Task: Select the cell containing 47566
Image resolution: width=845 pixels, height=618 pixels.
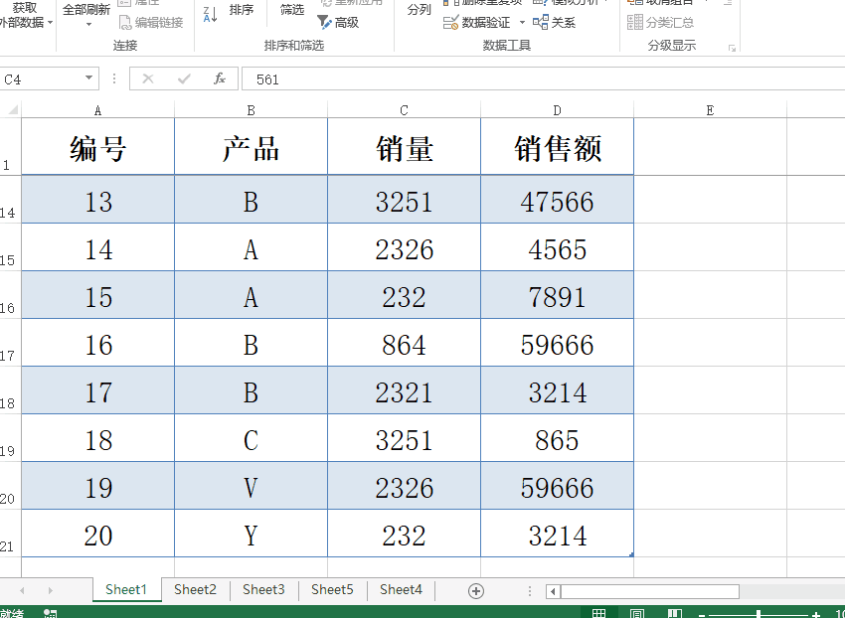Action: pyautogui.click(x=557, y=199)
